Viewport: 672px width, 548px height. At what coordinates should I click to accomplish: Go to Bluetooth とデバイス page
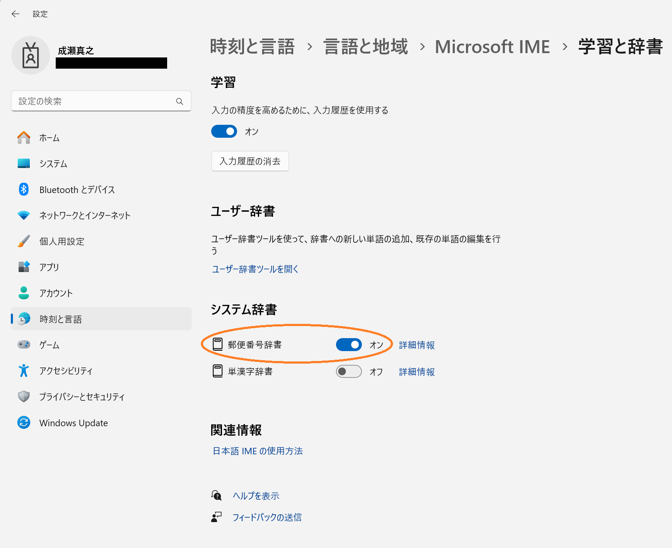pyautogui.click(x=101, y=190)
